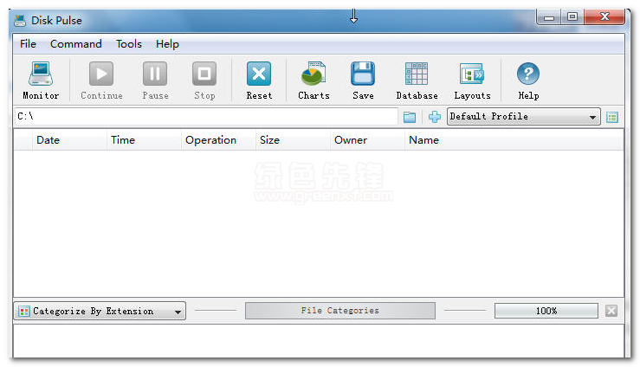Maximize the Disk Pulse window
This screenshot has height=367, width=640.
(x=572, y=17)
